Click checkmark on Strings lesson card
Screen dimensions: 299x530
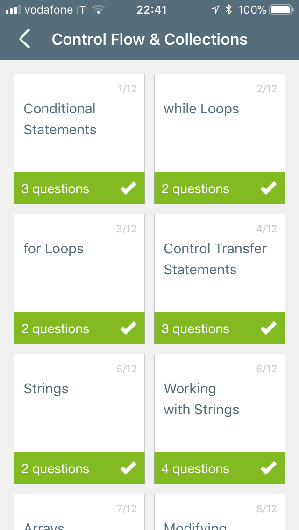128,468
